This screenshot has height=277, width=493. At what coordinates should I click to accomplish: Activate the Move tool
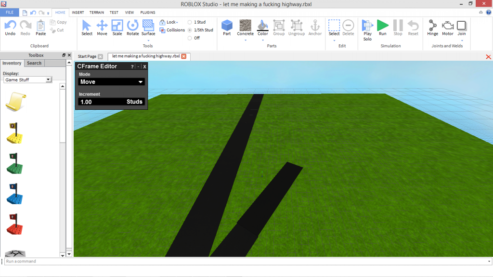(x=102, y=28)
